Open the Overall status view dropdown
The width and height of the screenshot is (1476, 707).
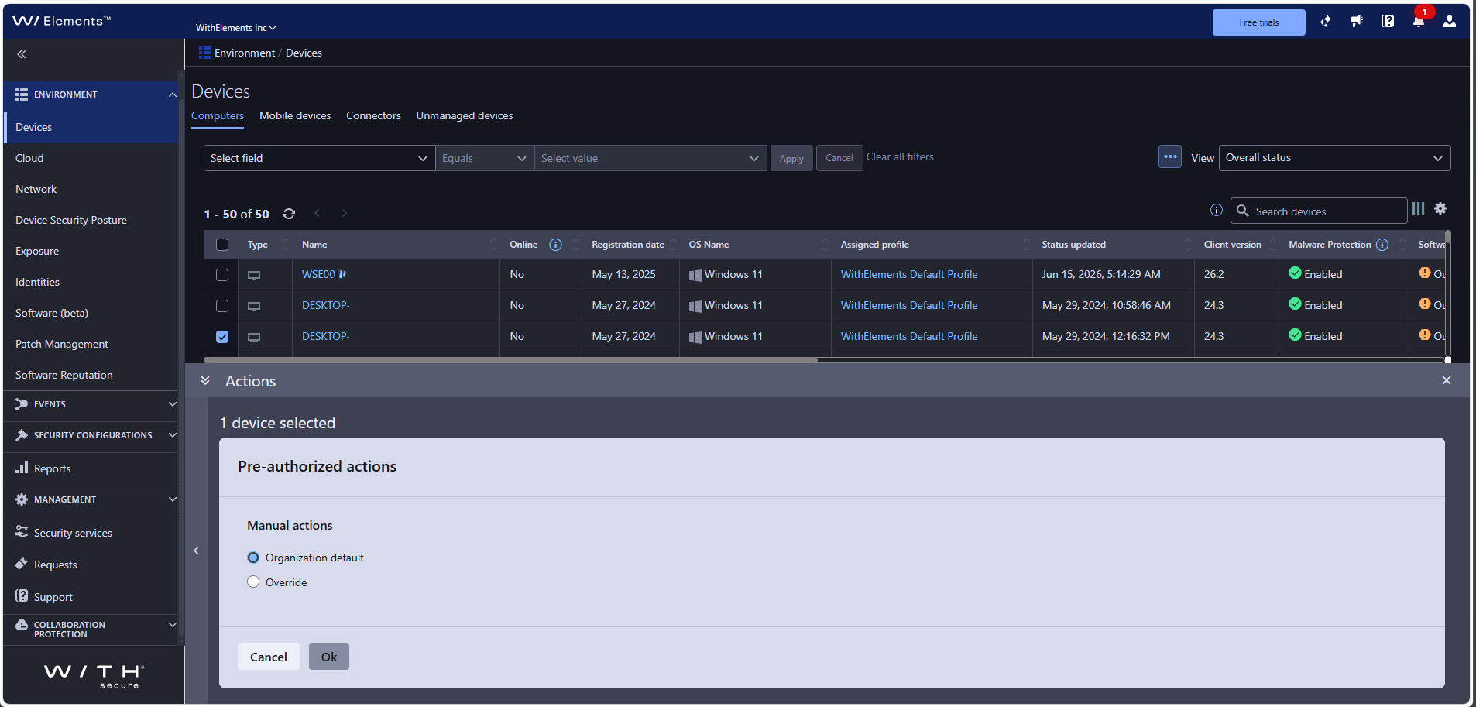[x=1335, y=158]
